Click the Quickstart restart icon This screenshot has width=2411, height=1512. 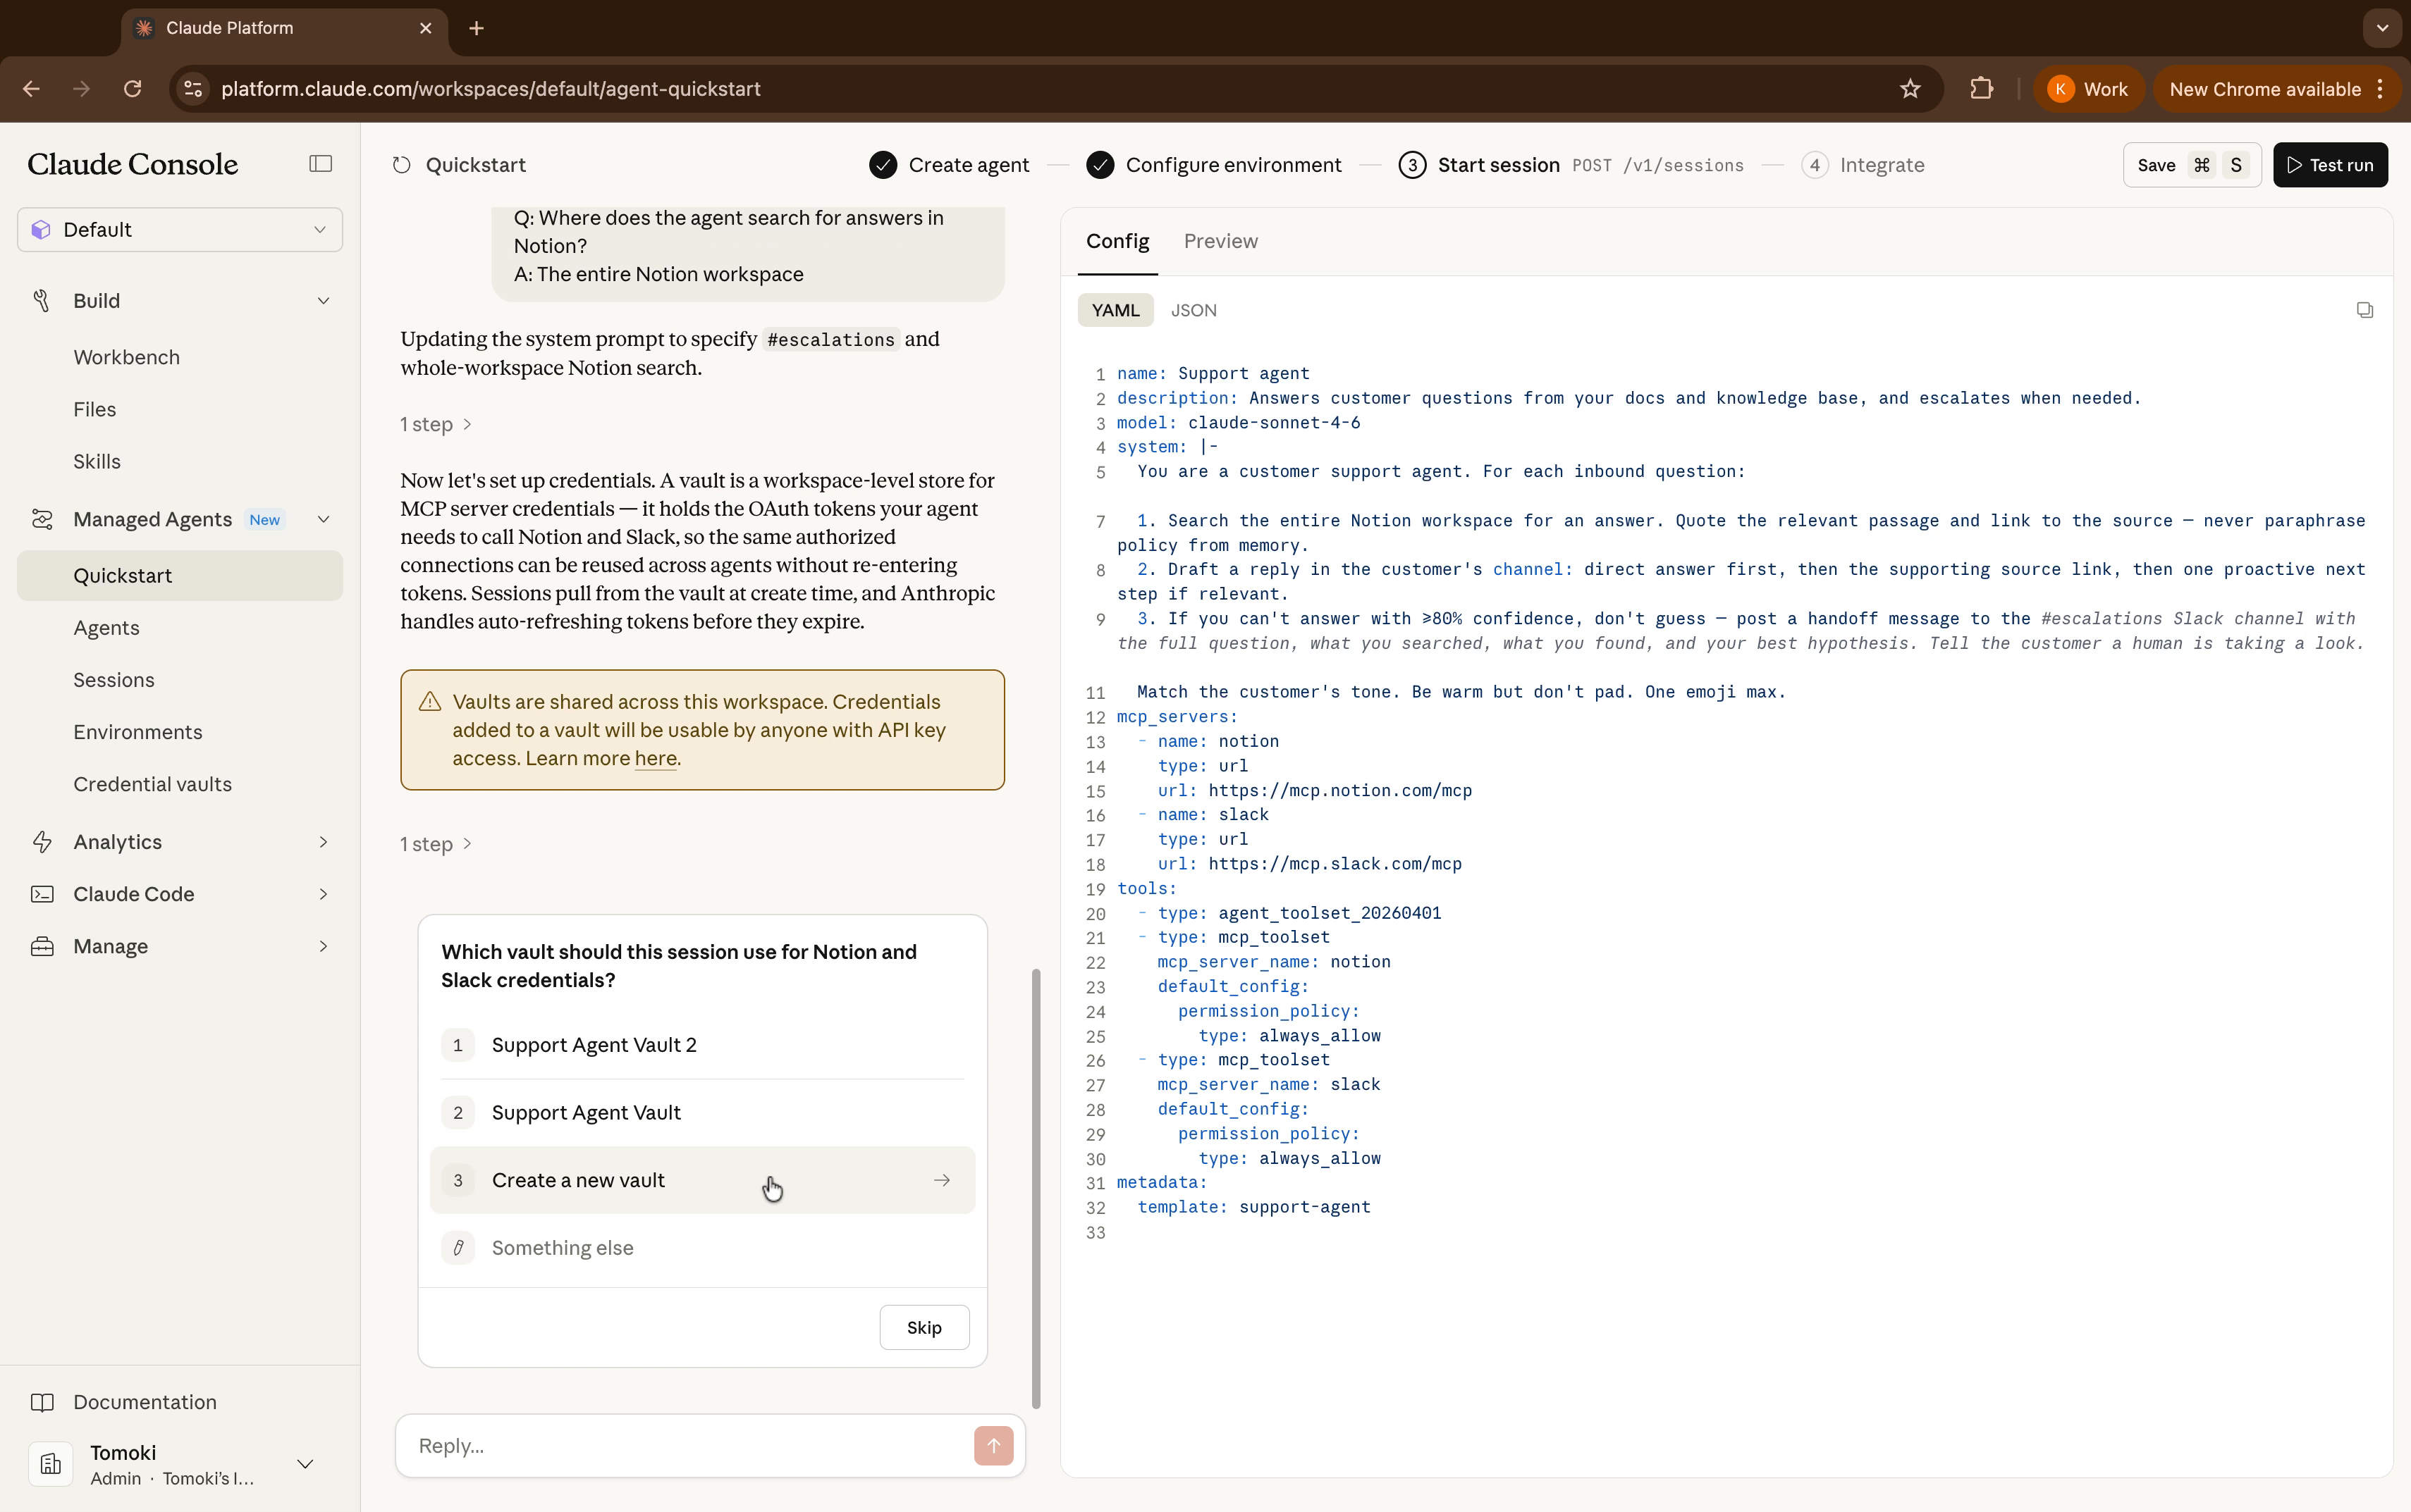402,165
